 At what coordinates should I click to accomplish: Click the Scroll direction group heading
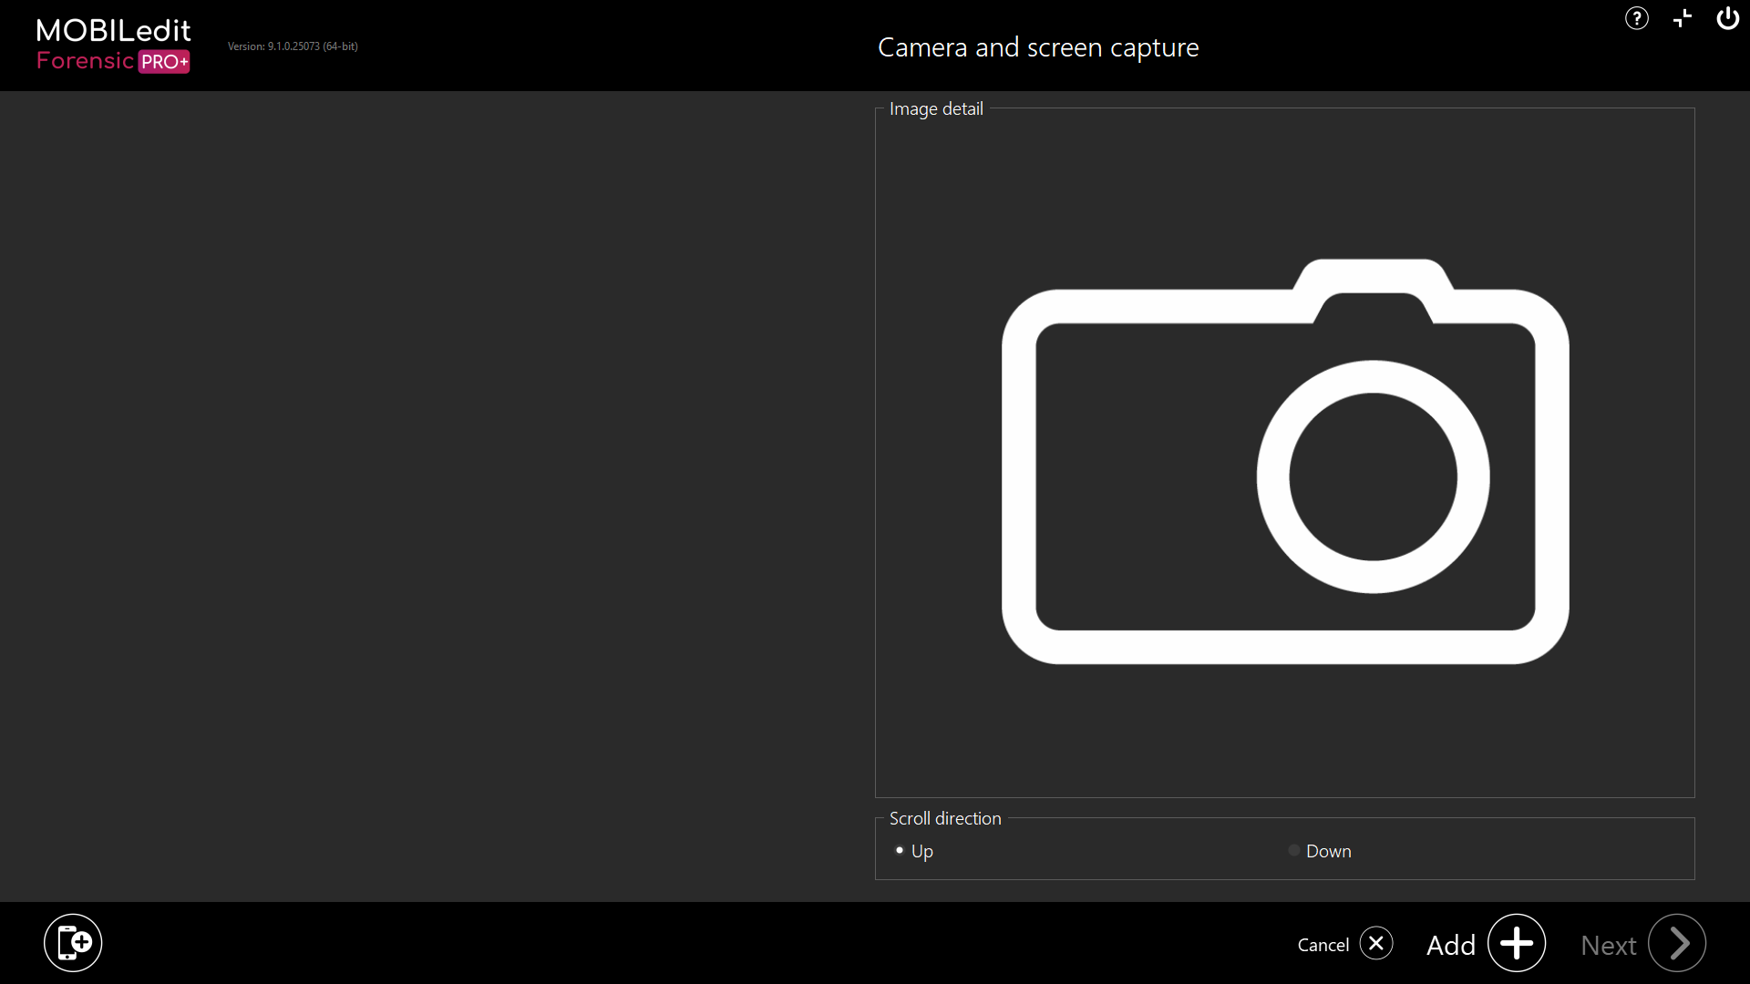coord(945,818)
